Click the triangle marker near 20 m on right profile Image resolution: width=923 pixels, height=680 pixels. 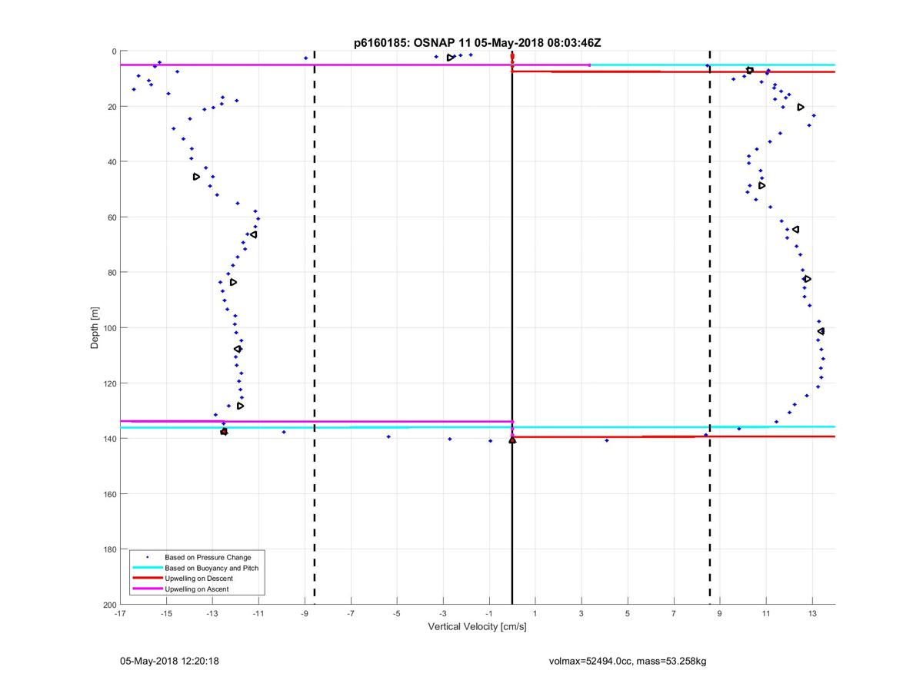pyautogui.click(x=801, y=108)
